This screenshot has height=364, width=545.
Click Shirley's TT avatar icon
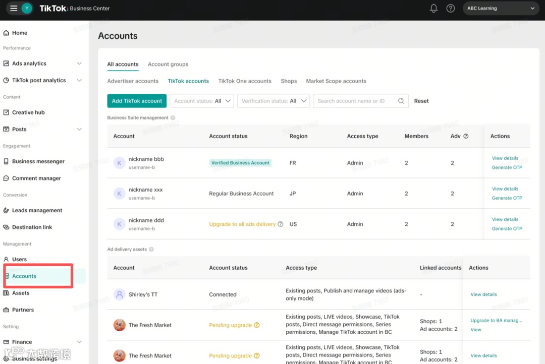coord(119,294)
